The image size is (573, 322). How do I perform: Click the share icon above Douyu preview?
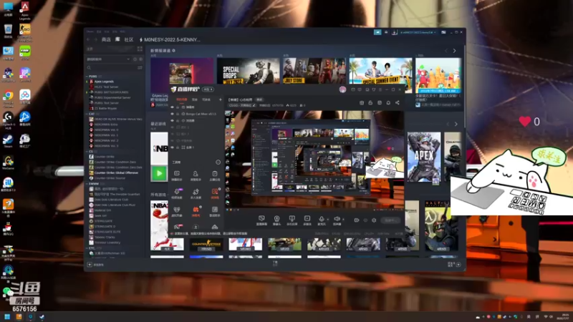(x=398, y=103)
